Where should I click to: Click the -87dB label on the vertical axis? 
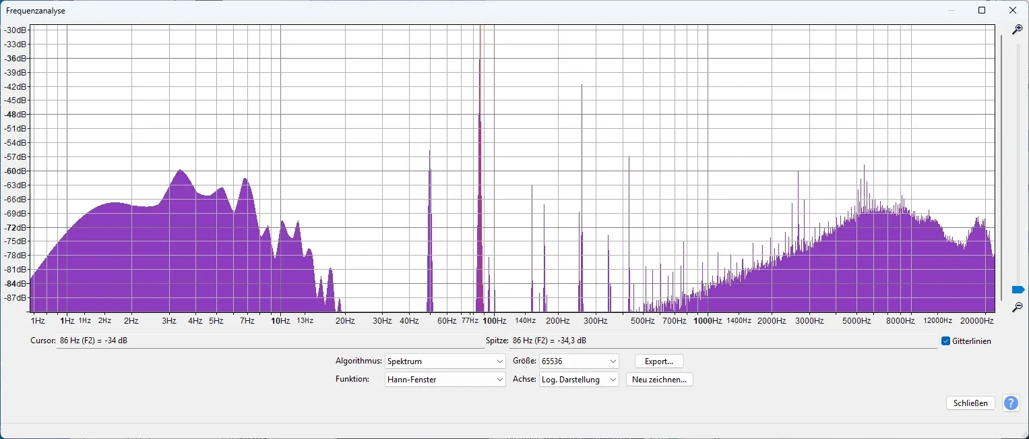(16, 297)
